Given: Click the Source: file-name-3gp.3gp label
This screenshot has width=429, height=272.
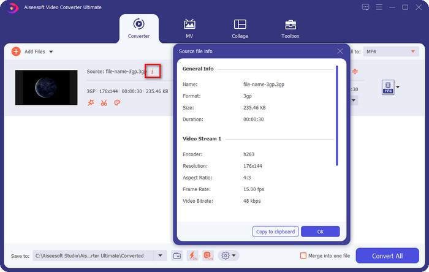Looking at the screenshot, I should [x=116, y=71].
